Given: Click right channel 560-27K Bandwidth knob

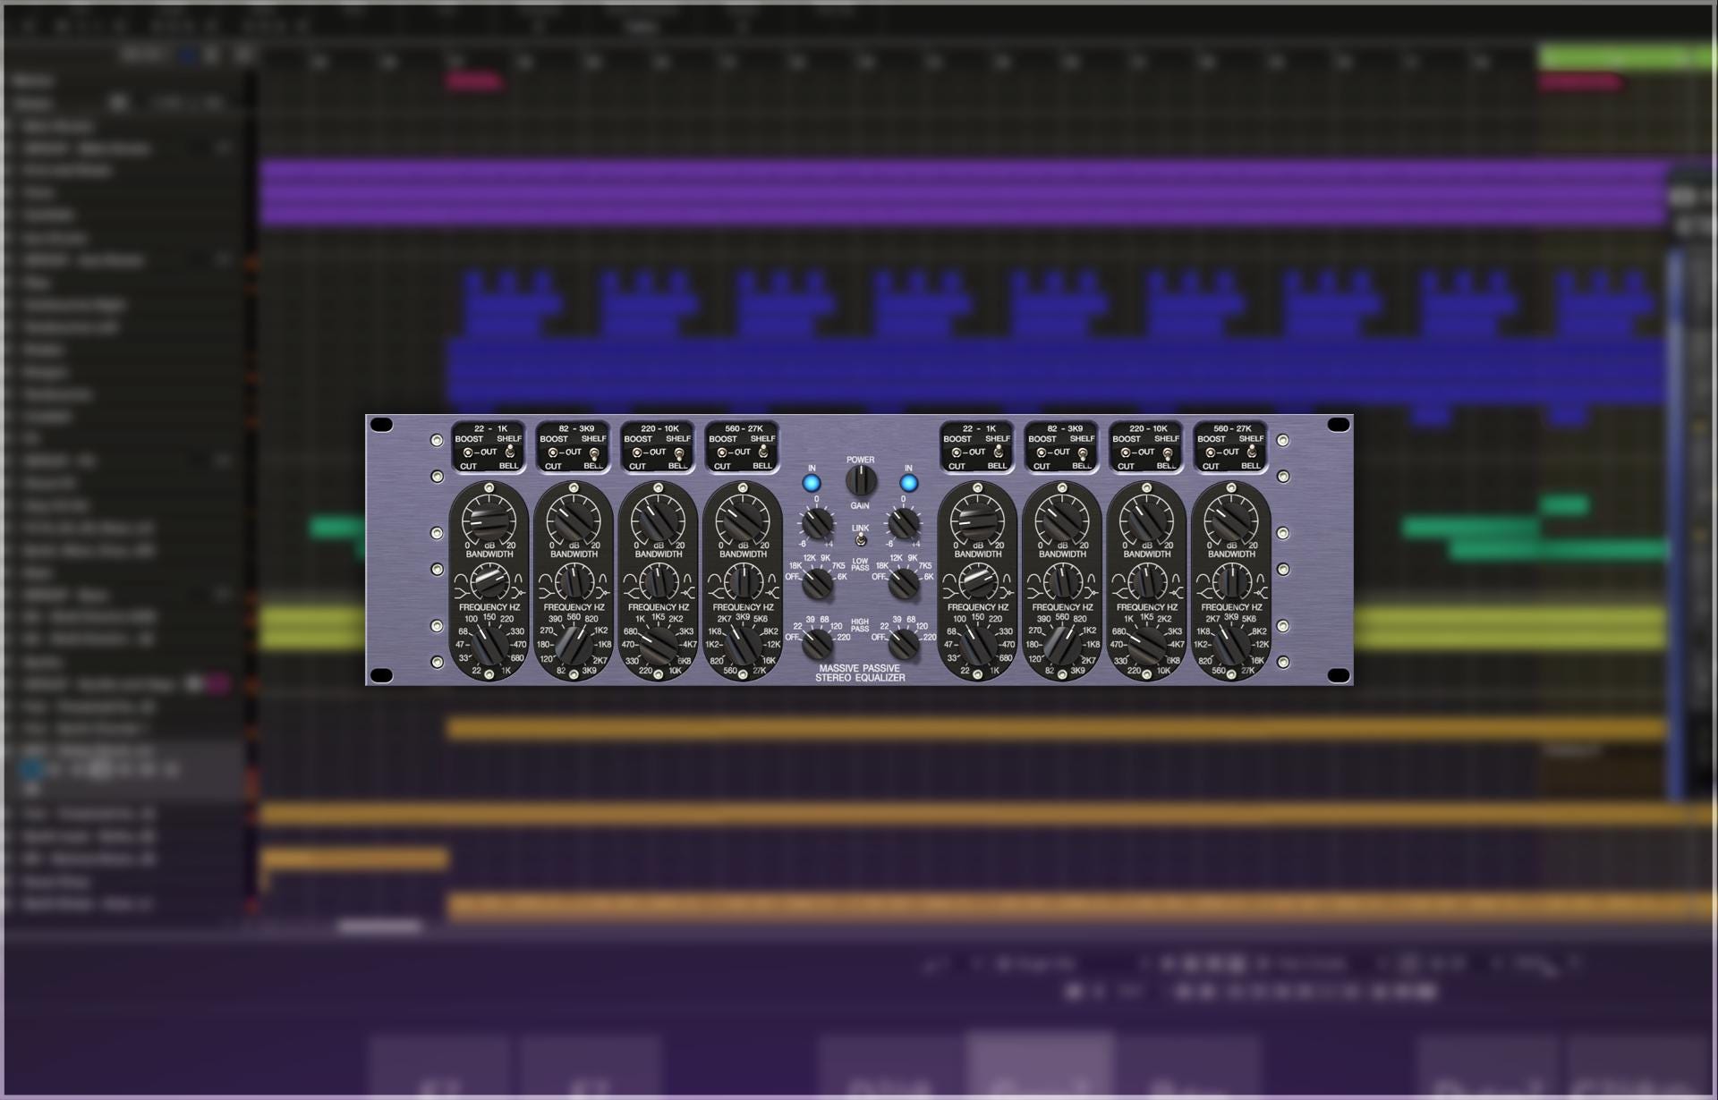Looking at the screenshot, I should 1231,582.
